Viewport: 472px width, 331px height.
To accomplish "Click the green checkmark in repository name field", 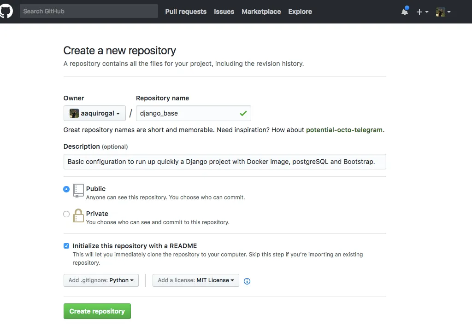I will click(x=243, y=113).
